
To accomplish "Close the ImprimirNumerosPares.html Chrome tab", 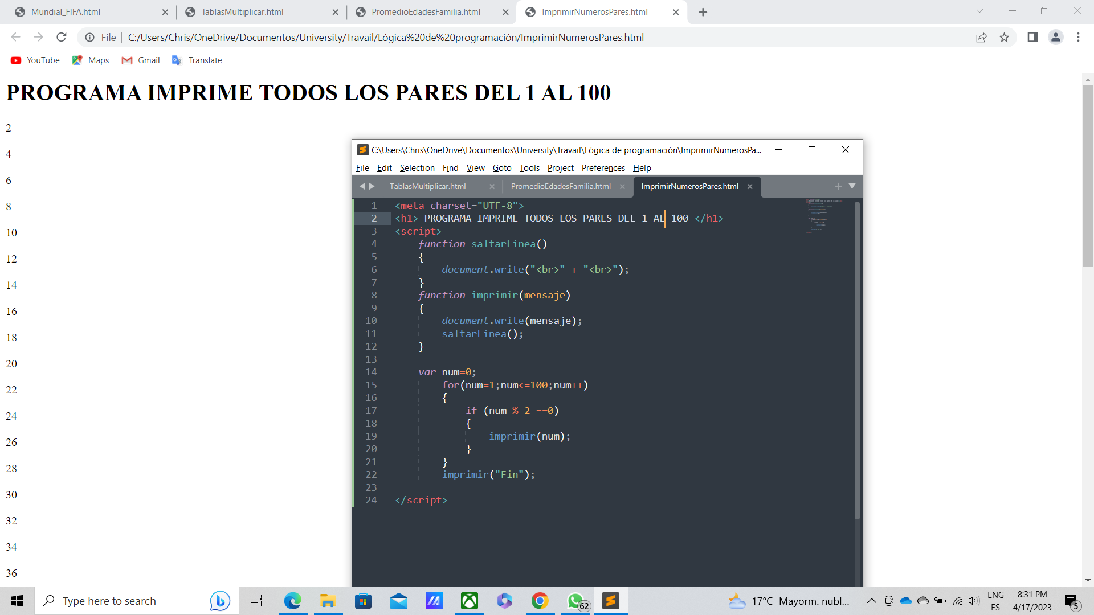I will coord(676,12).
